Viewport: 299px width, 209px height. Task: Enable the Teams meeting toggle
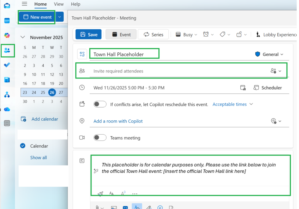(x=100, y=138)
